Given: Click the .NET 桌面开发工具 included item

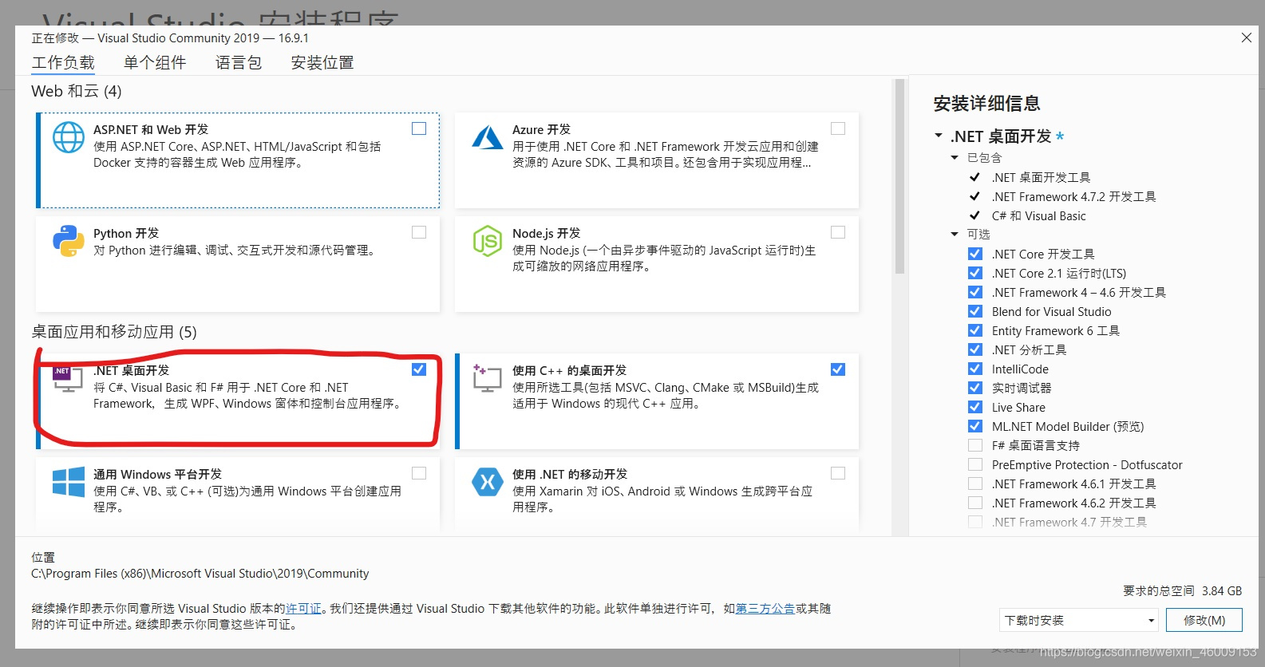Looking at the screenshot, I should coord(1041,178).
